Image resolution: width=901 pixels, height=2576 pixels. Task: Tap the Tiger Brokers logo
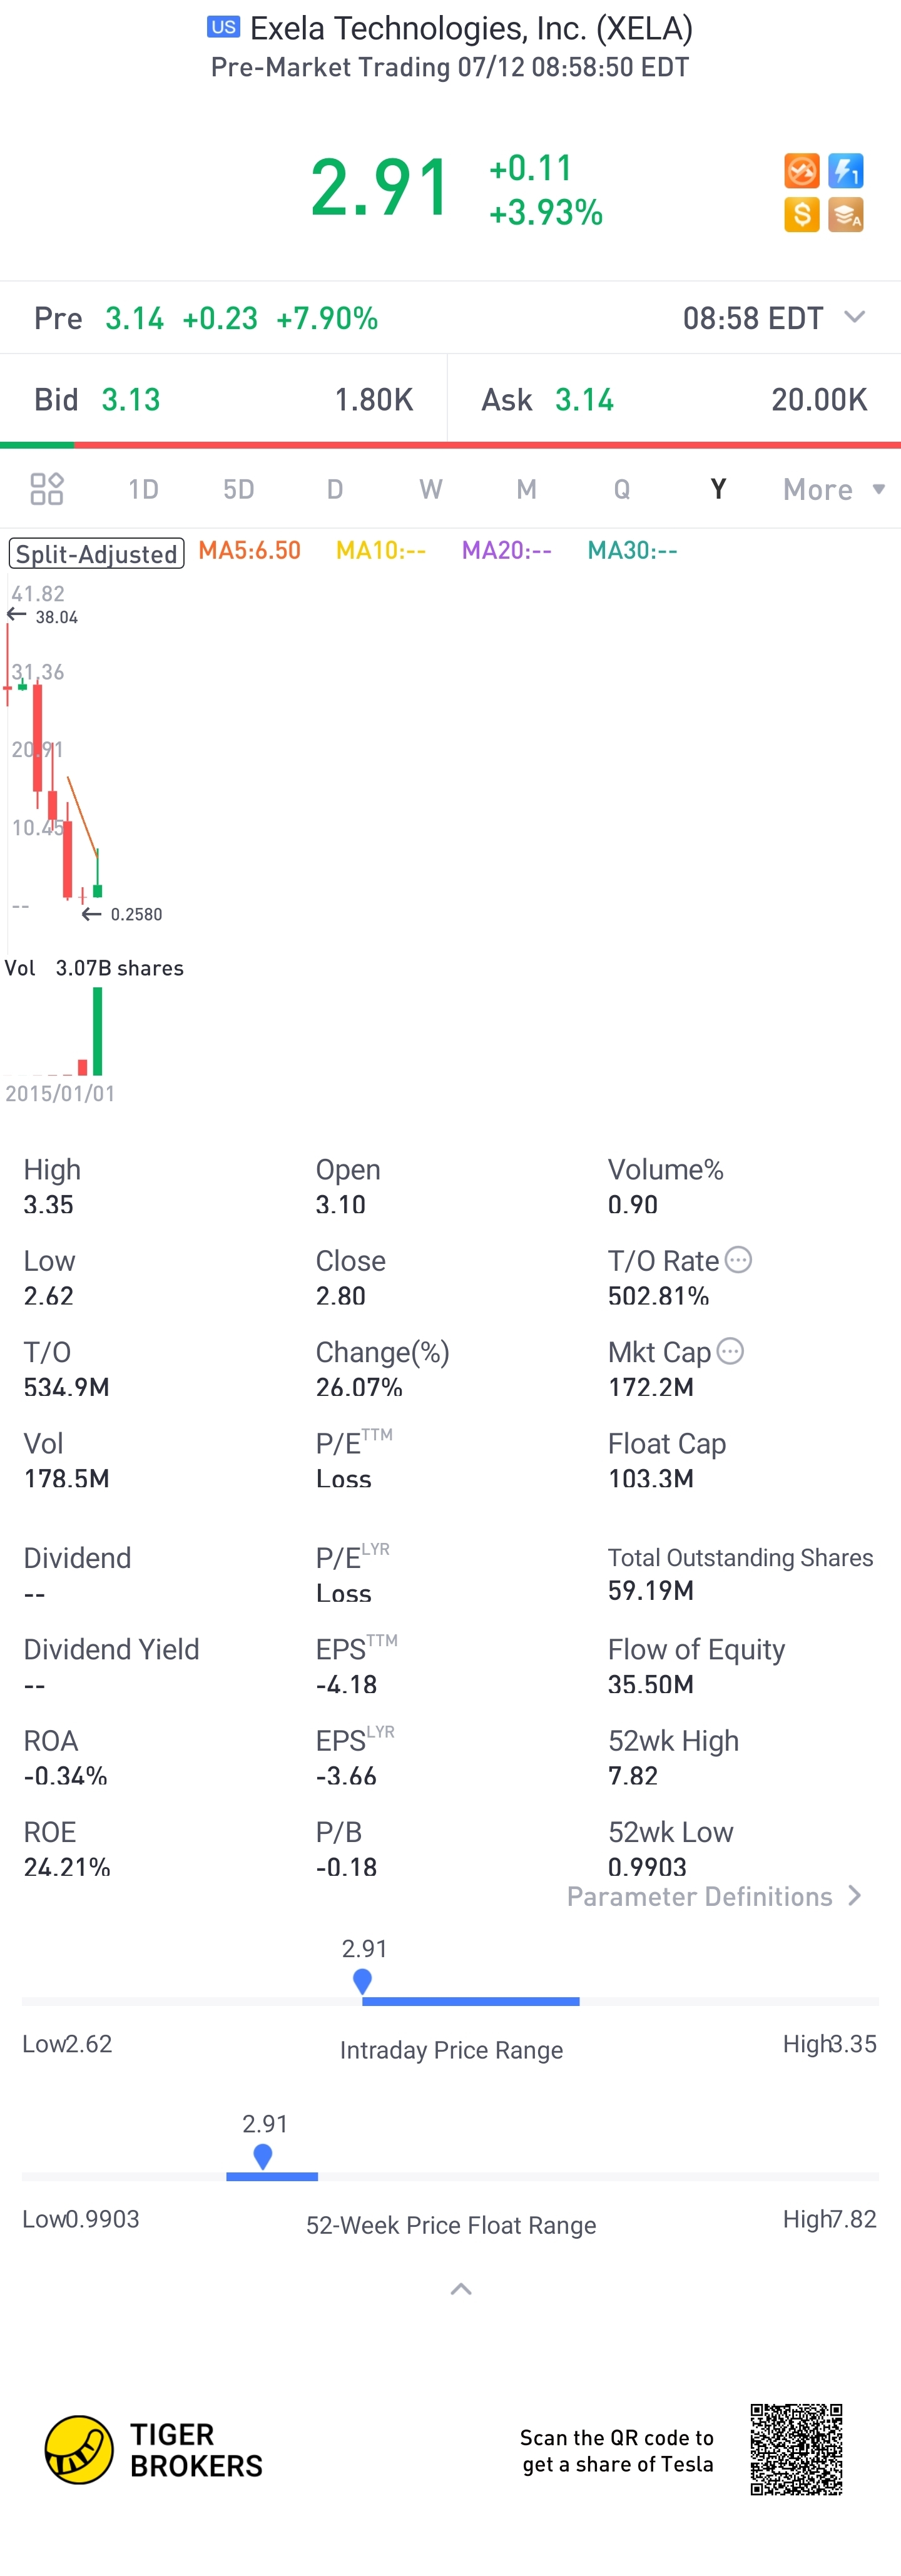pos(153,2449)
